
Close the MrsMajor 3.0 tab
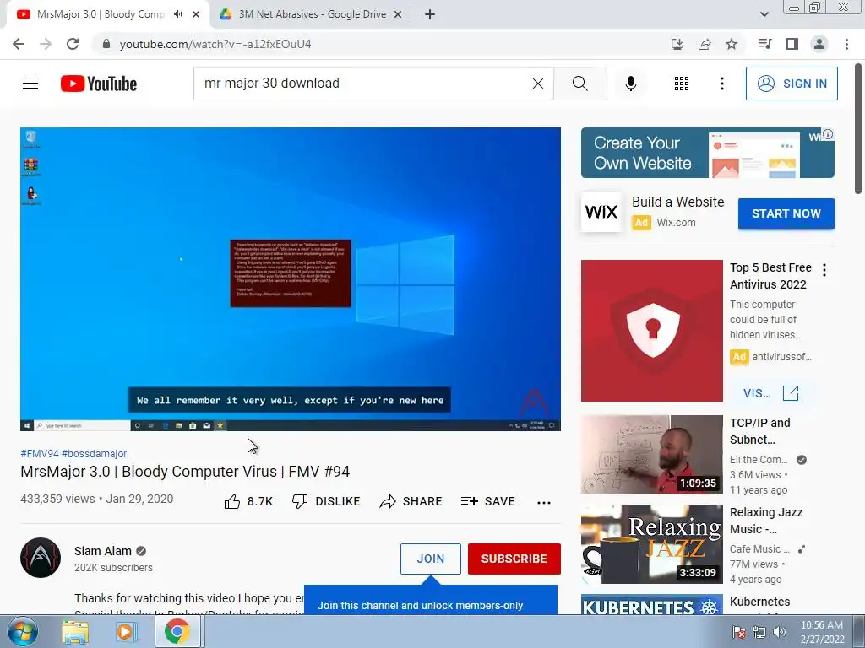click(x=196, y=14)
